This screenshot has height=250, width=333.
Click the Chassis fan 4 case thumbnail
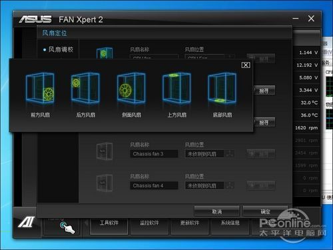tap(105, 183)
